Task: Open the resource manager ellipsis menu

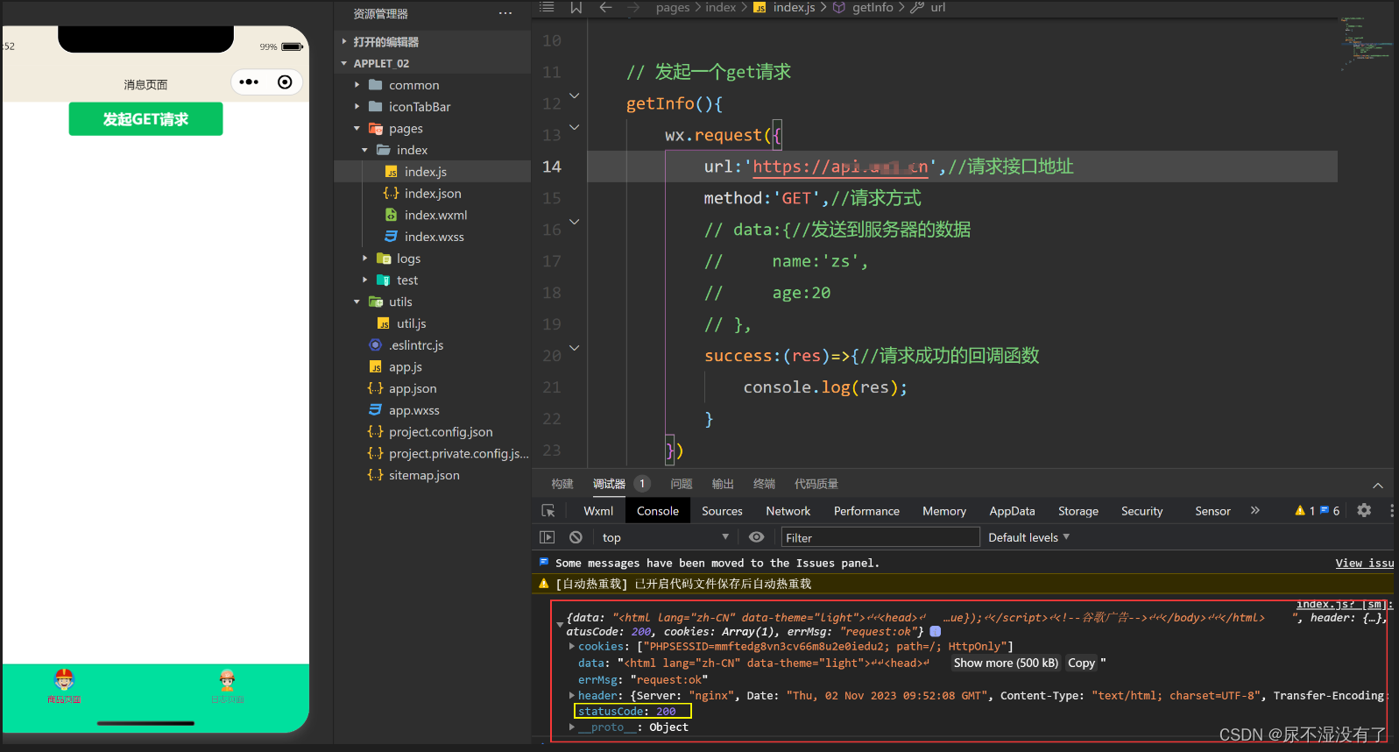Action: point(505,13)
